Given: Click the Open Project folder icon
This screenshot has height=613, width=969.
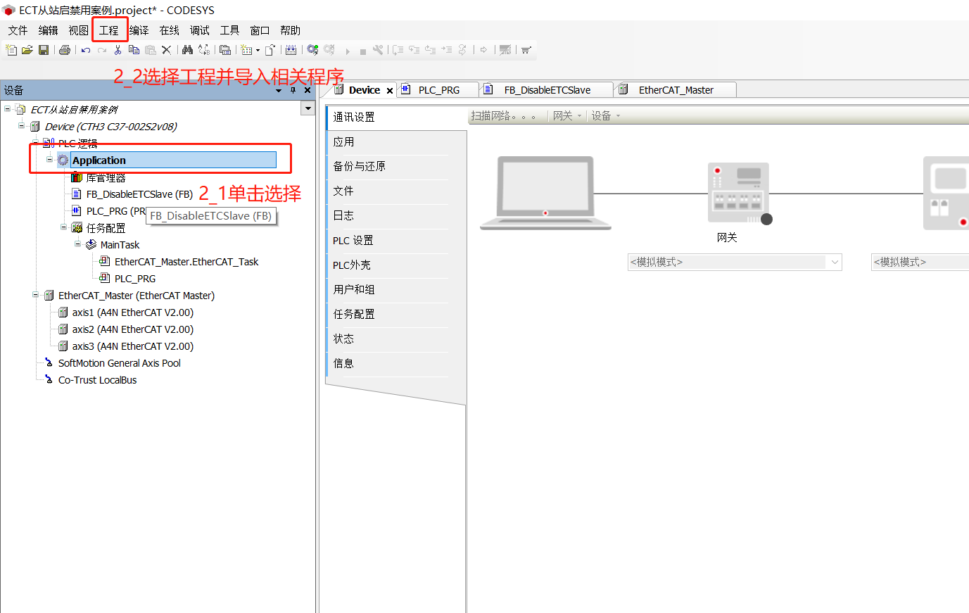Looking at the screenshot, I should 27,50.
